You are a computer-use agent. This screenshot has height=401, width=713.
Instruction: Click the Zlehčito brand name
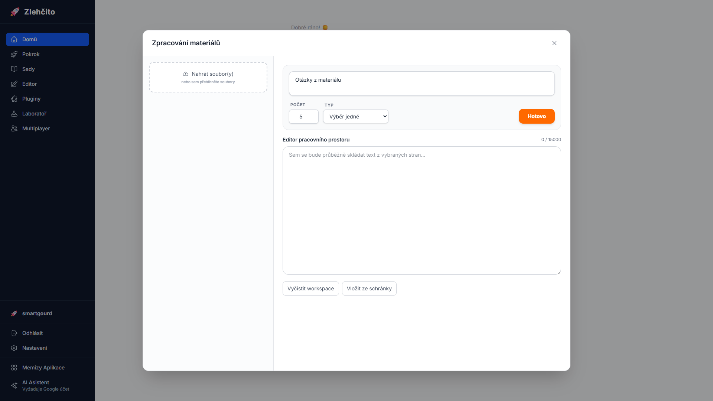[39, 12]
